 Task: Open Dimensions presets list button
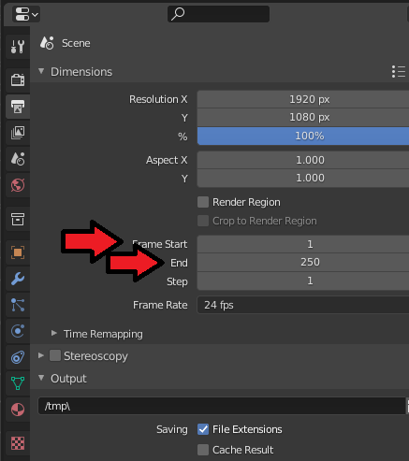pos(399,72)
